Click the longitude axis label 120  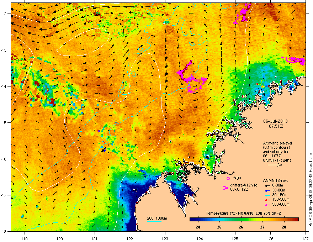(60, 238)
